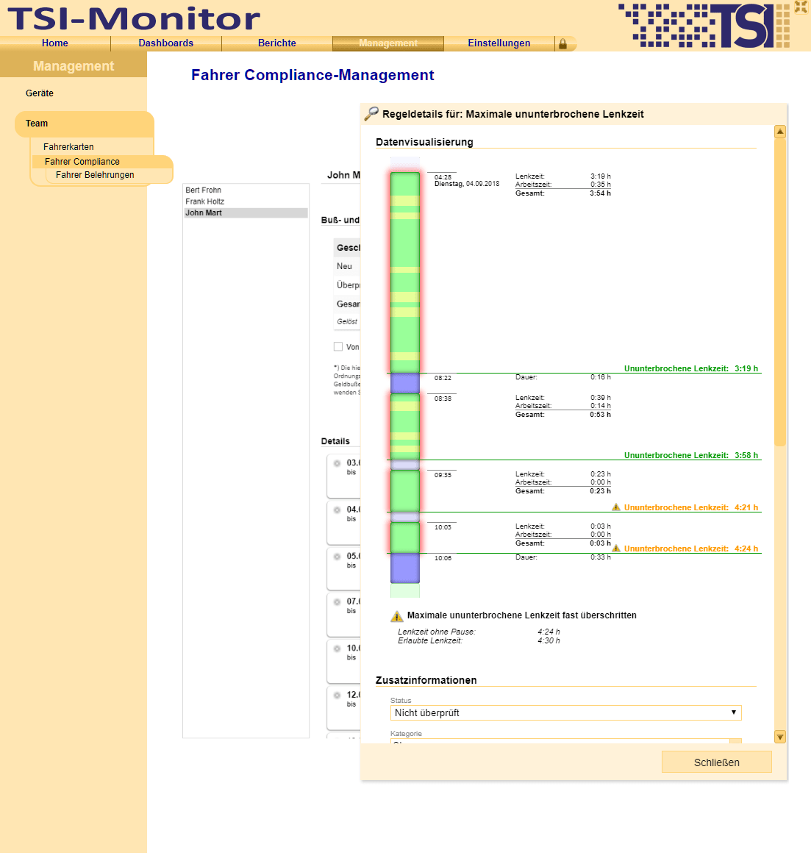Viewport: 811px width, 861px height.
Task: Click the magnifier icon beside Regeldetails title
Action: (x=371, y=113)
